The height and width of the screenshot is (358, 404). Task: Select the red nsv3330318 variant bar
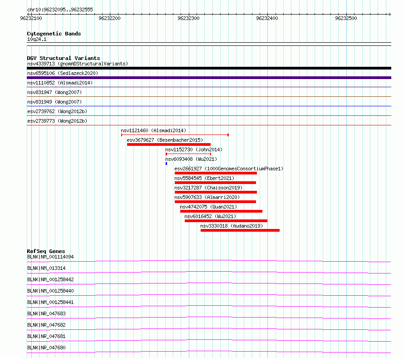240,230
